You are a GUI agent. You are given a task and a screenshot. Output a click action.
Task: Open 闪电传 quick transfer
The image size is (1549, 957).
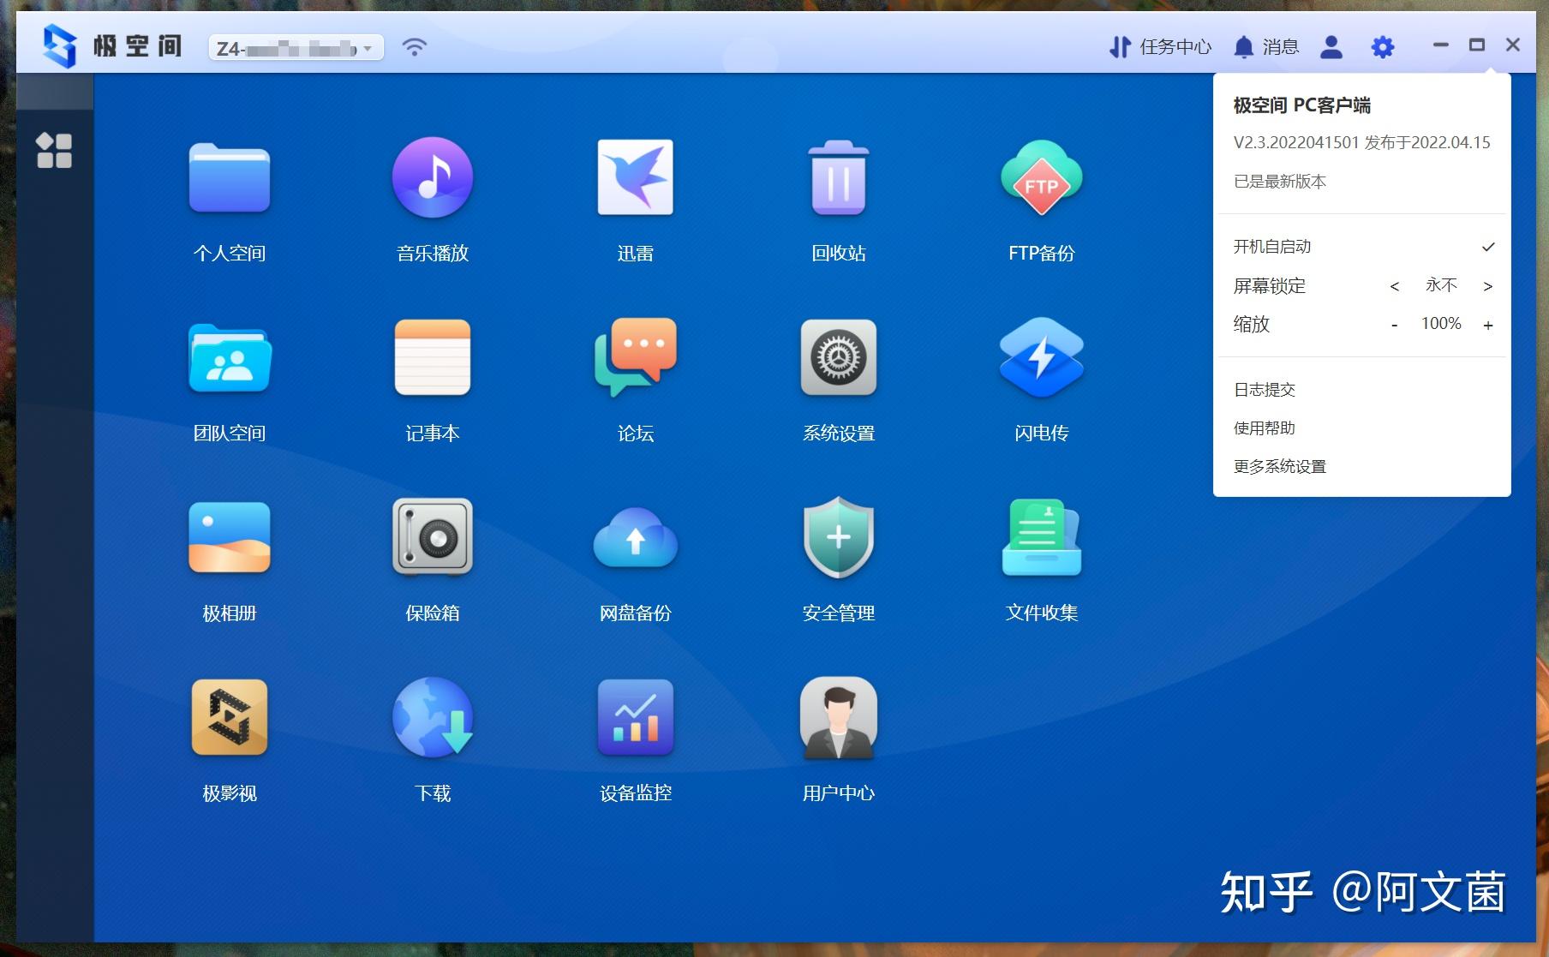tap(1042, 358)
